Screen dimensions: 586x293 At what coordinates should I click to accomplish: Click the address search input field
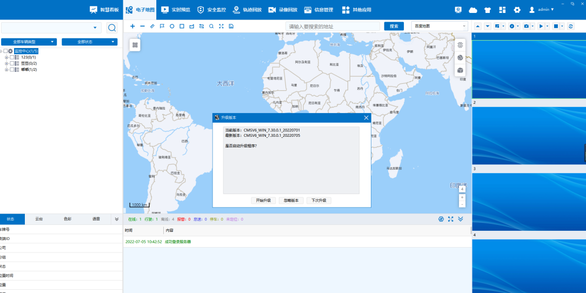click(332, 26)
